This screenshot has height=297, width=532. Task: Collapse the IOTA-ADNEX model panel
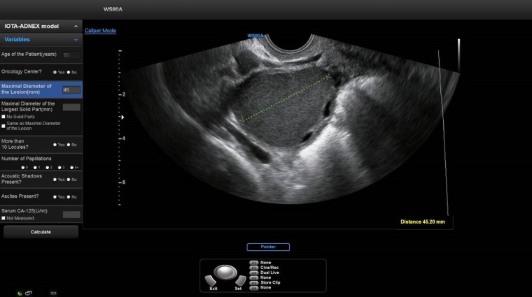76,26
